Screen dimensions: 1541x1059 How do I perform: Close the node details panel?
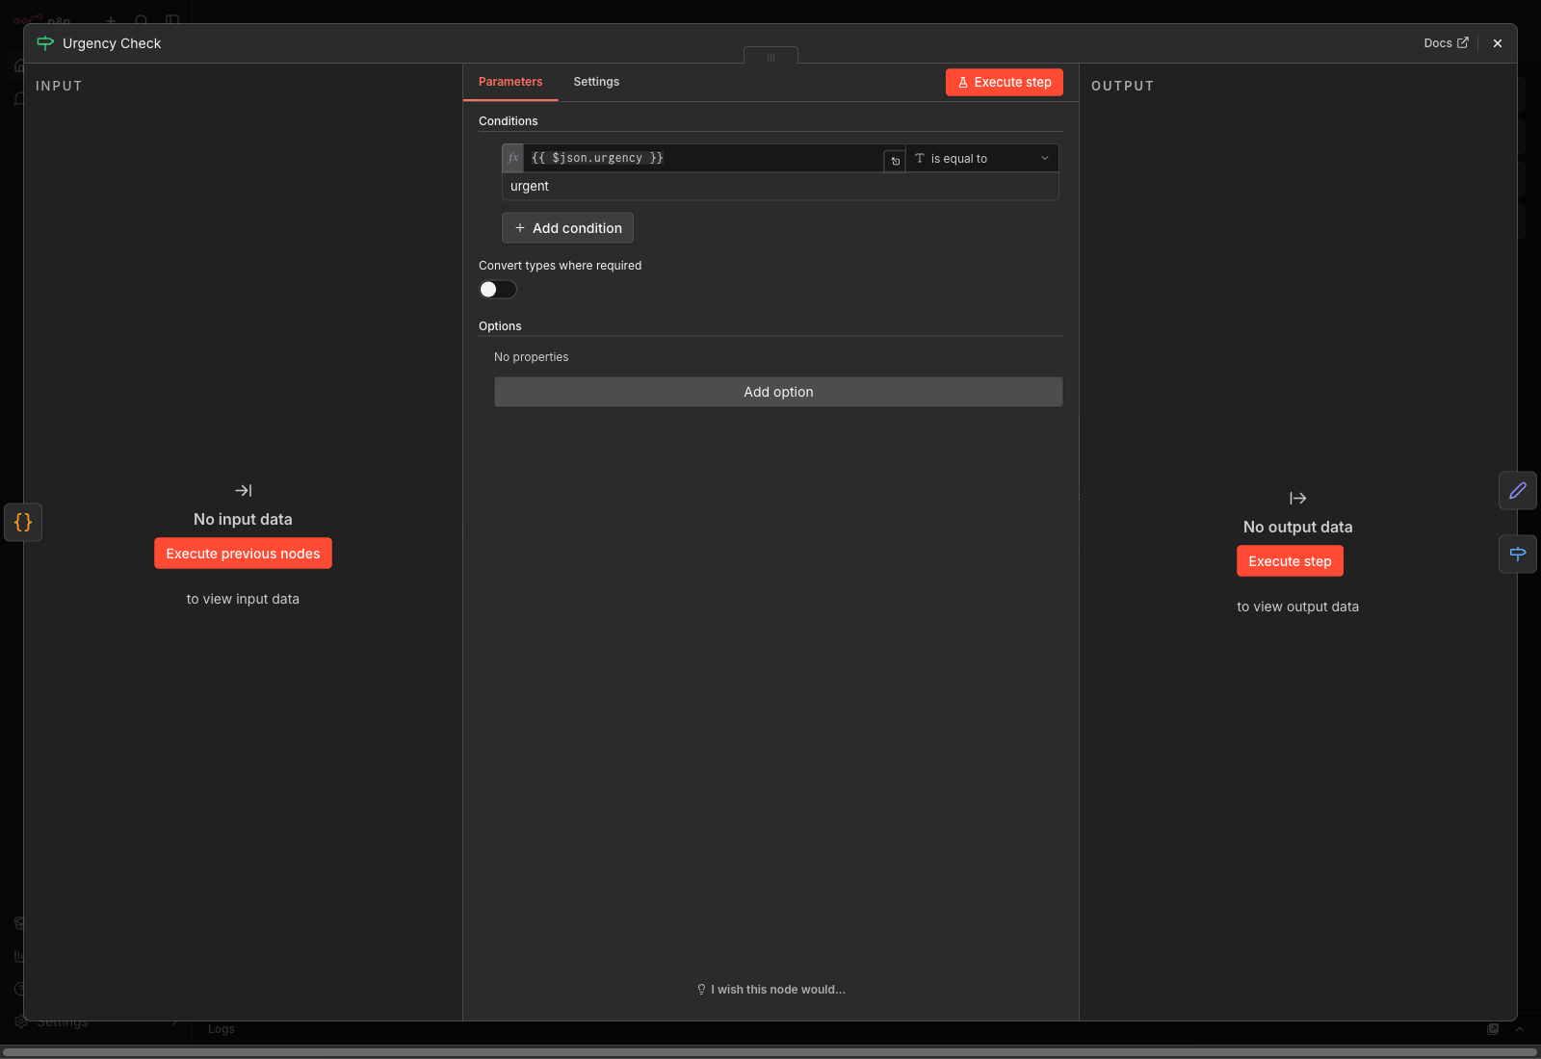pyautogui.click(x=1498, y=43)
